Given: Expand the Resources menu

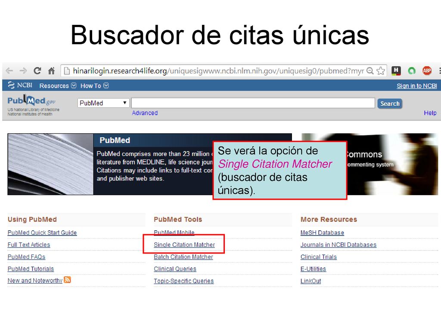Looking at the screenshot, I should coord(58,86).
